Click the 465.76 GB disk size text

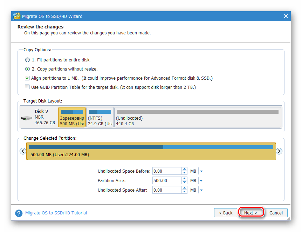45,123
